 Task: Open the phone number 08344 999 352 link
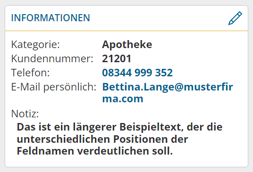pos(137,73)
